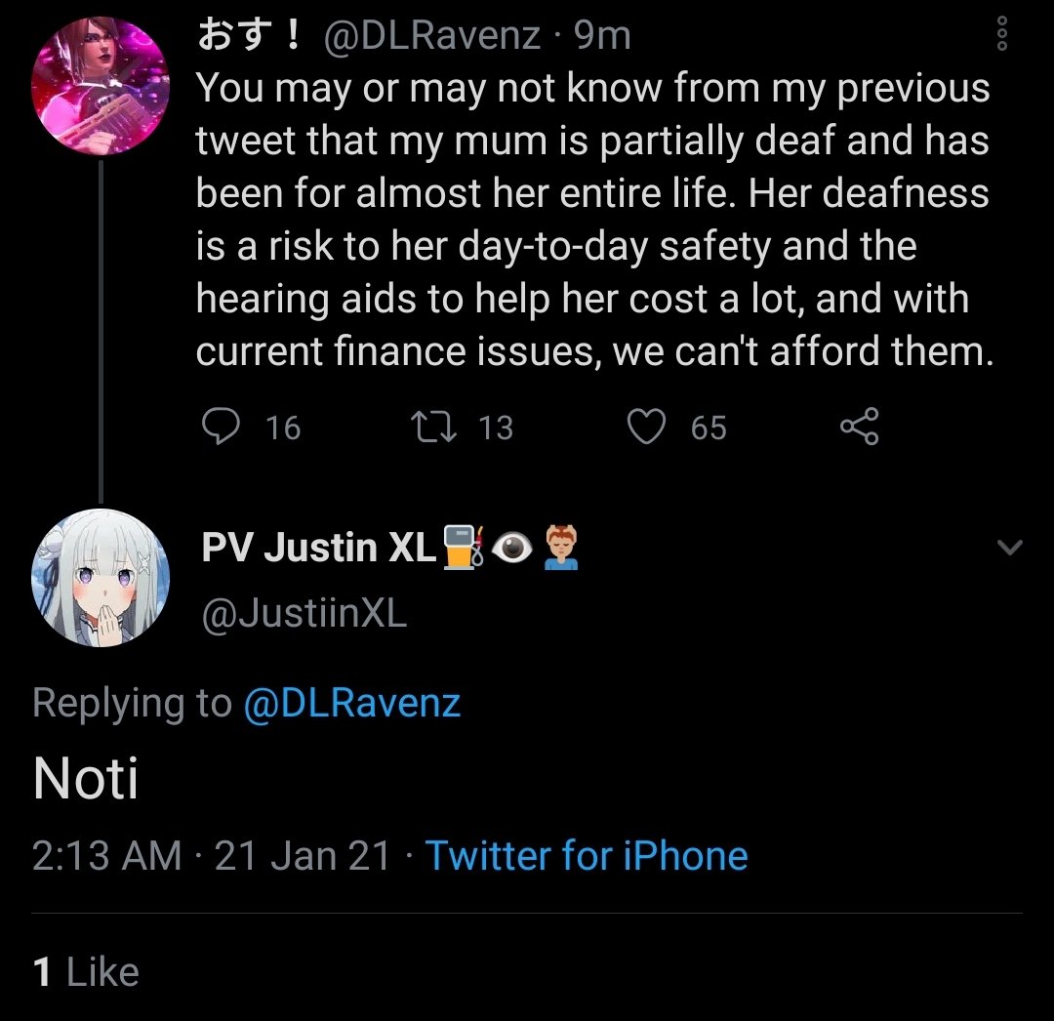Open the share icon on the tweet
Viewport: 1054px width, 1021px height.
click(859, 427)
